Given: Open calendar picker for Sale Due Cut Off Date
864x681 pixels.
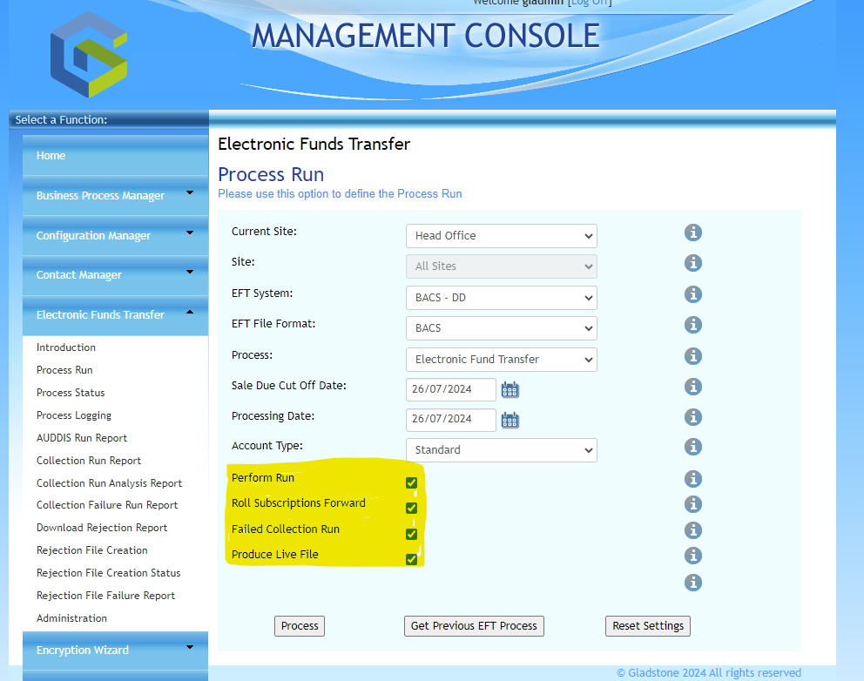Looking at the screenshot, I should [x=510, y=389].
